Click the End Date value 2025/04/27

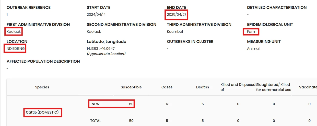(177, 15)
